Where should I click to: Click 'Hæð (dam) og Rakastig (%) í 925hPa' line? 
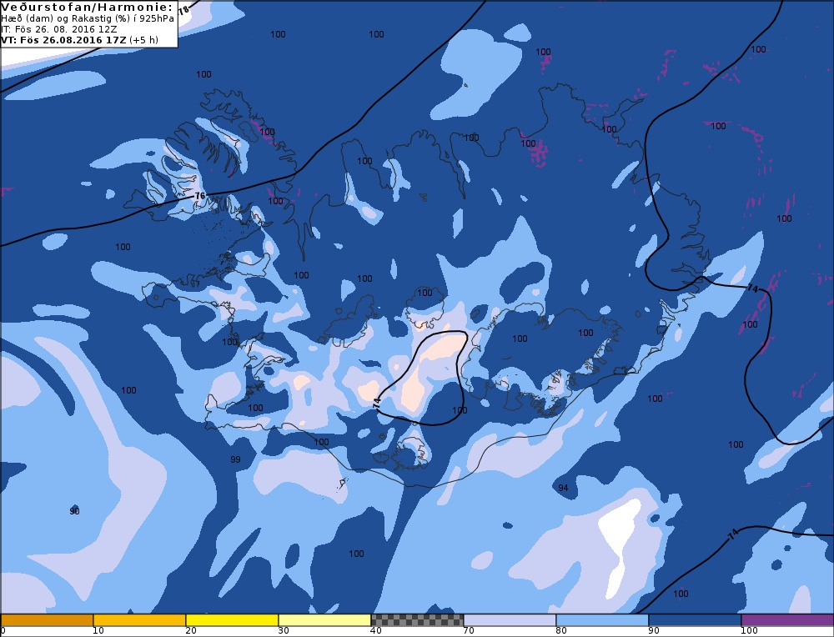(88, 18)
